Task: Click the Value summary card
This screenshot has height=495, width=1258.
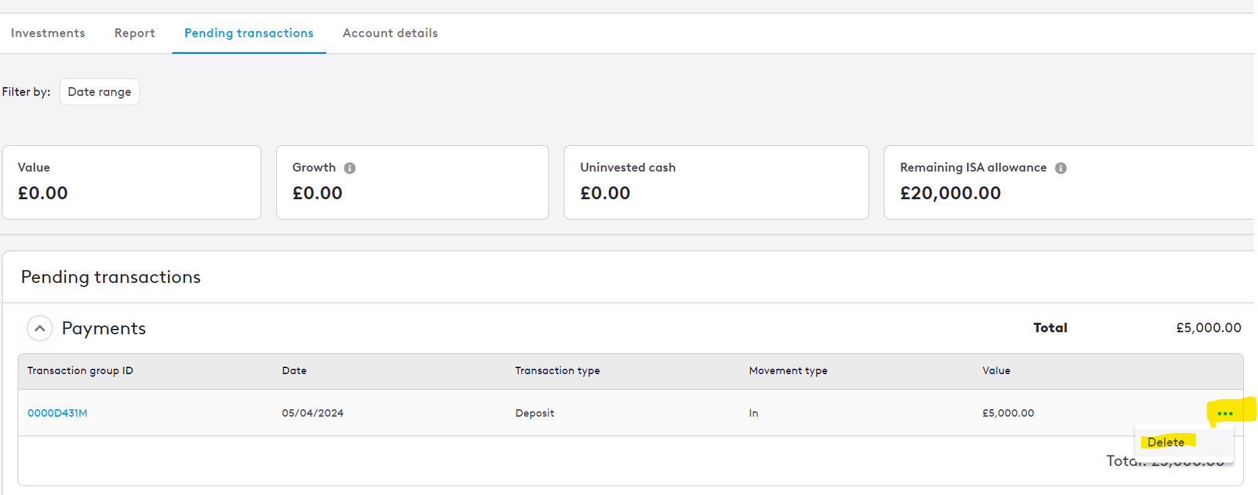Action: (132, 182)
